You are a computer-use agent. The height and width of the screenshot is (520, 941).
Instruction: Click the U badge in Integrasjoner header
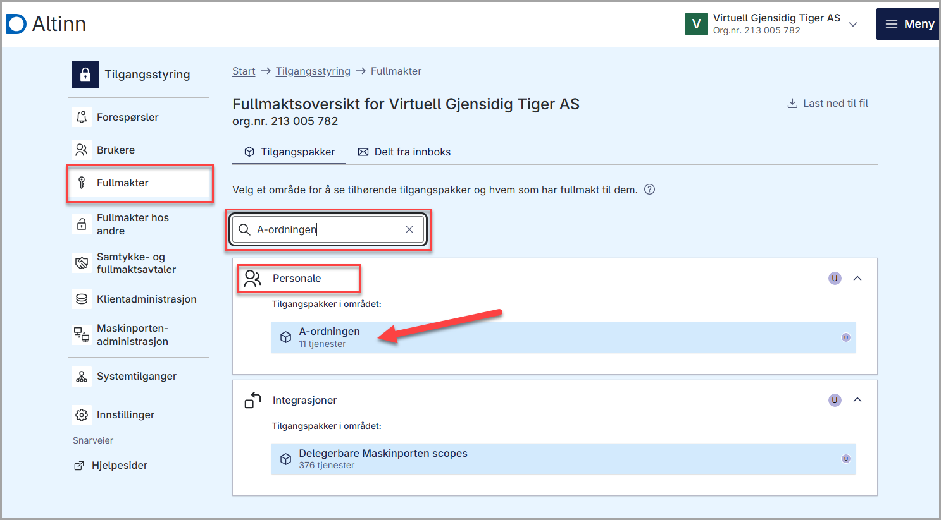835,400
